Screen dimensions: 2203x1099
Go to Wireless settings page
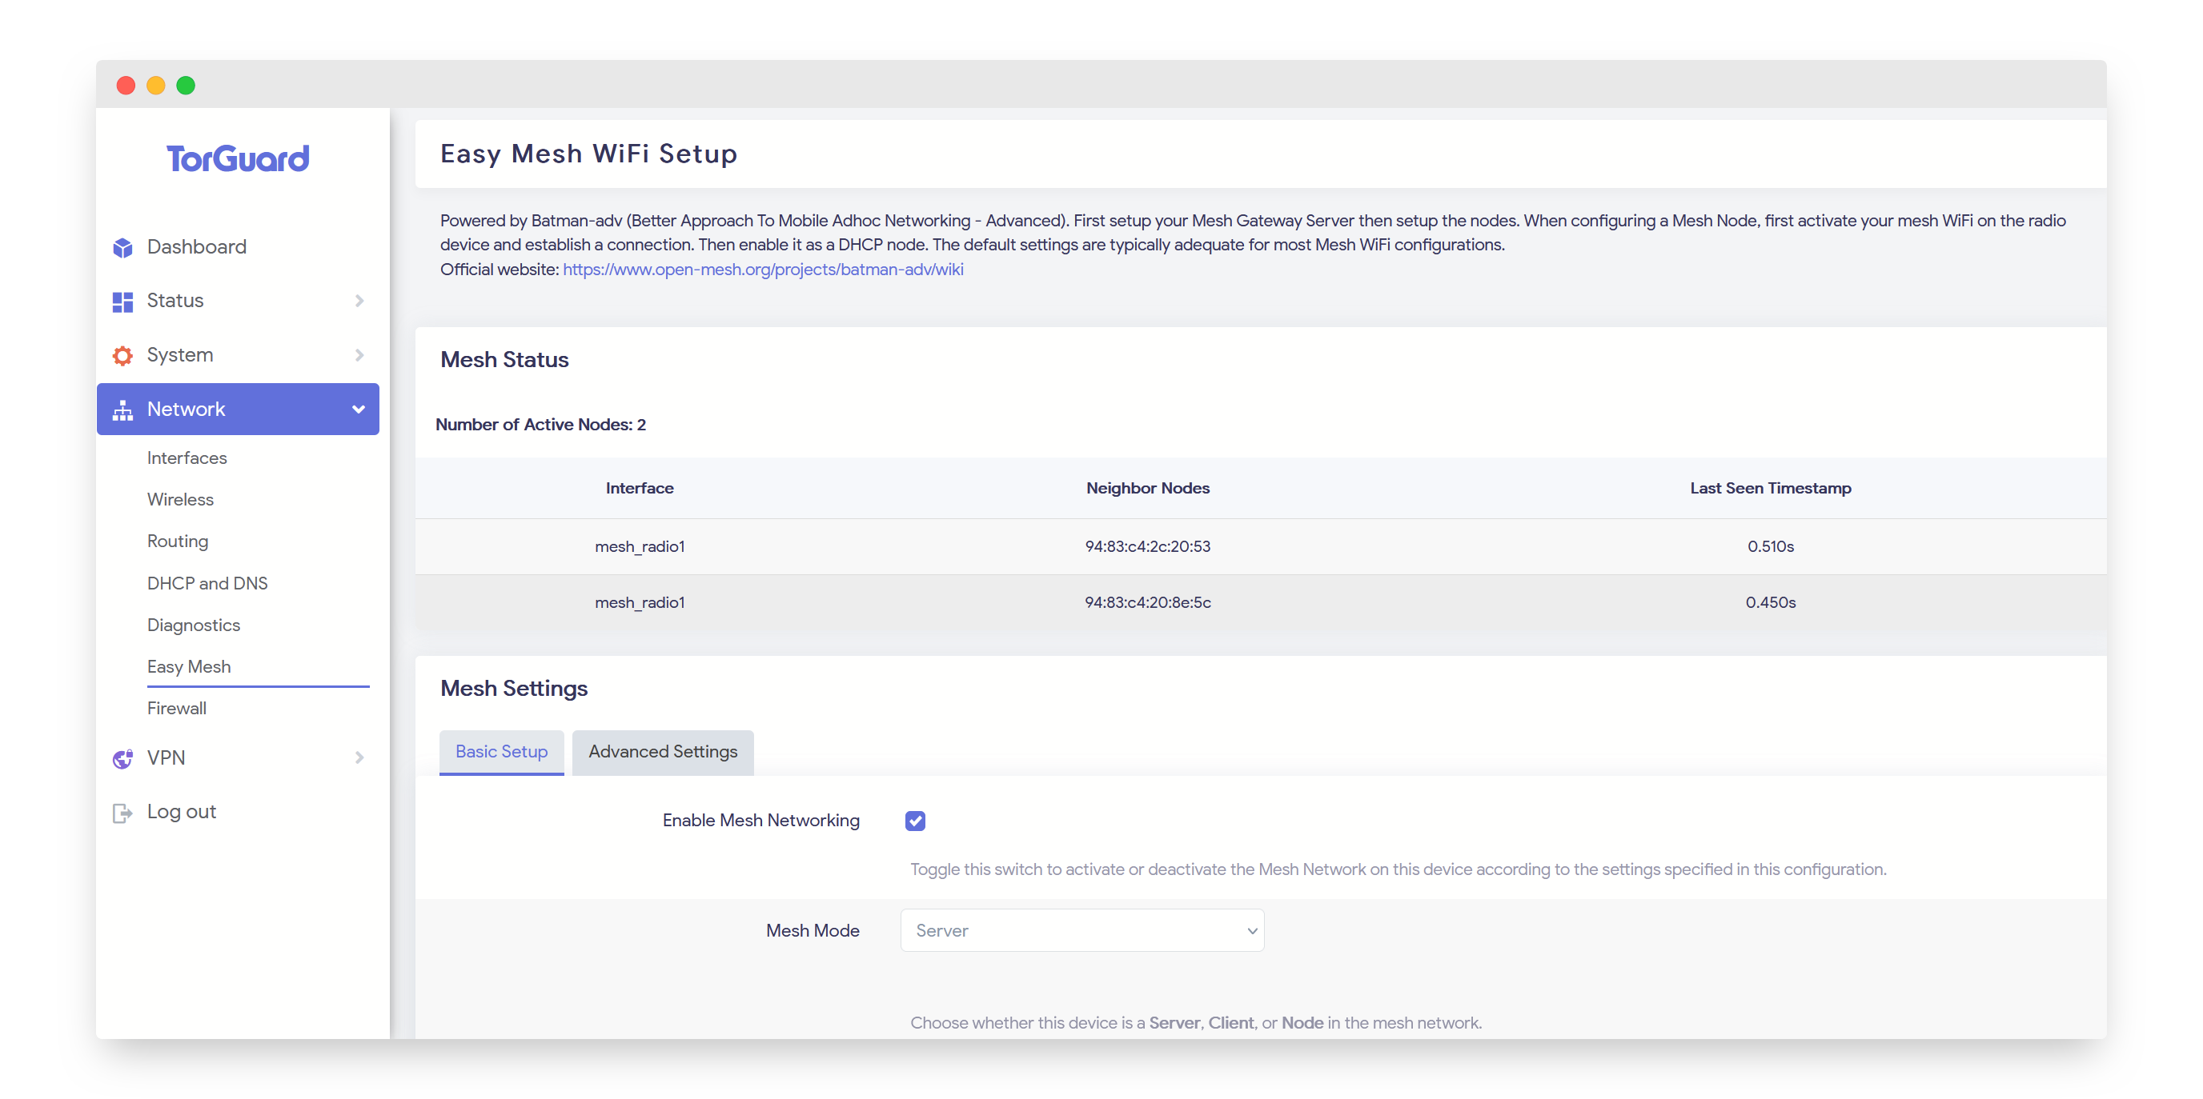(x=180, y=500)
